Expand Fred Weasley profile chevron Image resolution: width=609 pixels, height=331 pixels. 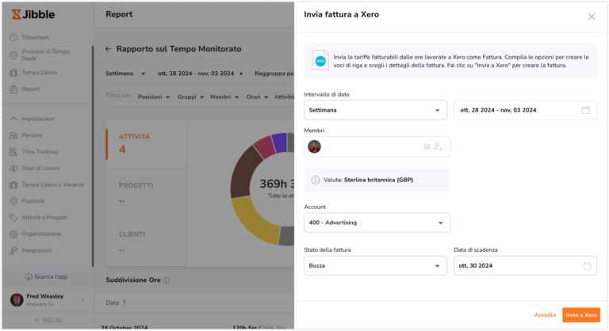coord(82,300)
